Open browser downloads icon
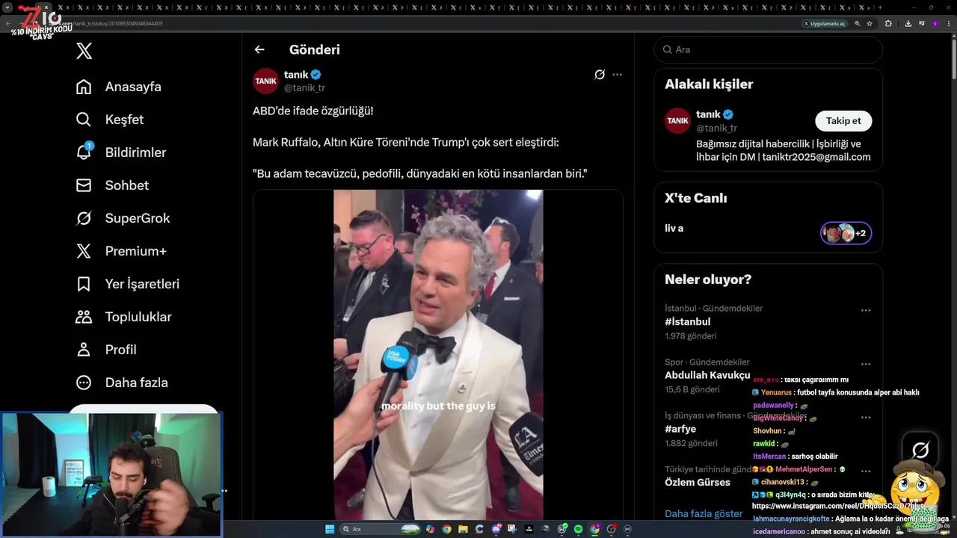Screen dimensions: 957x538 (x=908, y=24)
